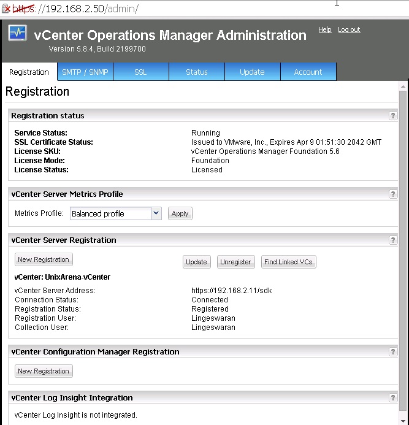Click Find Linked VCs button
409x425 pixels.
[288, 262]
